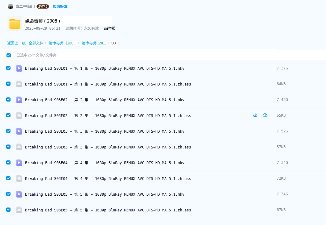The height and width of the screenshot is (225, 326).
Task: Open file name S03E04 第 4 集 zh.ass
Action: point(108,178)
